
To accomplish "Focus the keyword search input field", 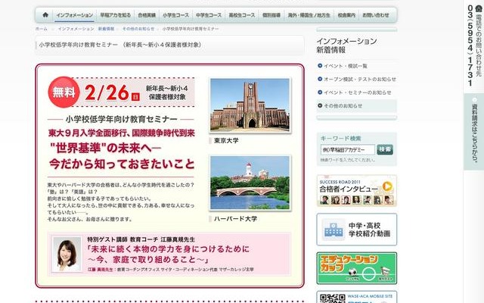I will [x=348, y=150].
